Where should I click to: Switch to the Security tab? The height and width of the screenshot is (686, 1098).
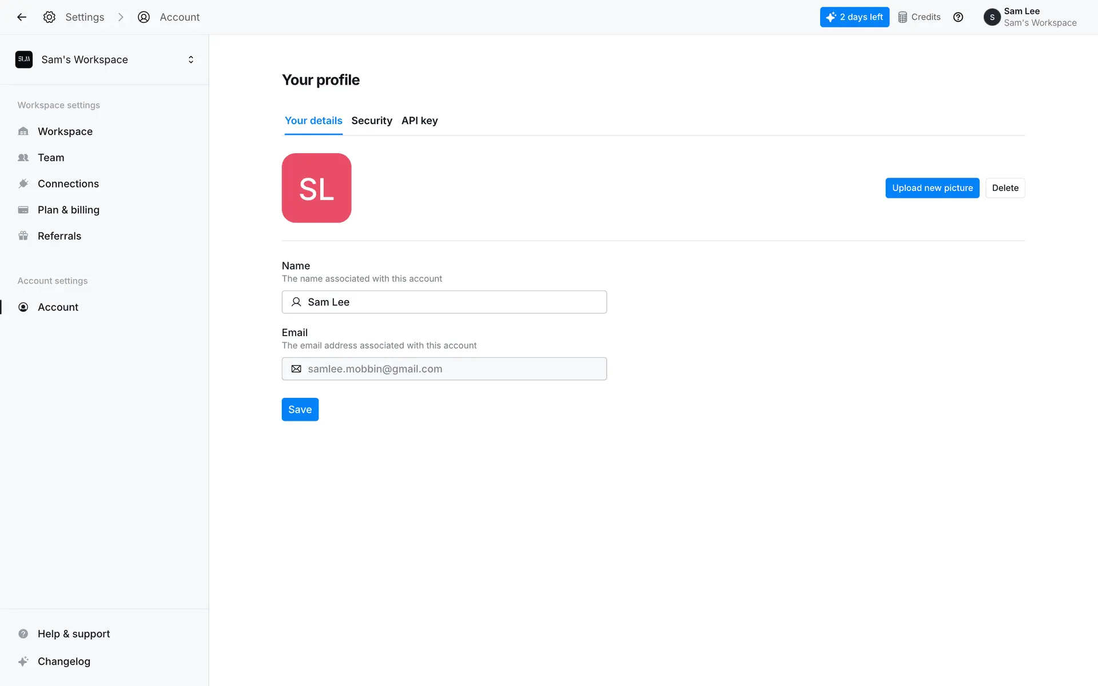click(372, 121)
